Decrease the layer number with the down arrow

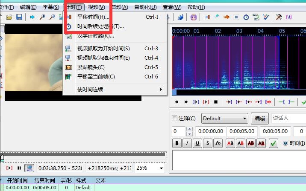189,134
